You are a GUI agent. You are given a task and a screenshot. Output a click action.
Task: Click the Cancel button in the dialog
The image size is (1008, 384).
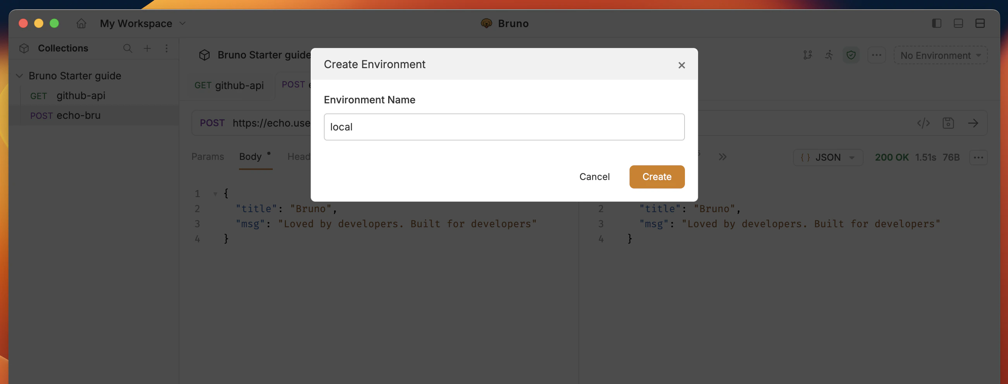click(x=594, y=177)
